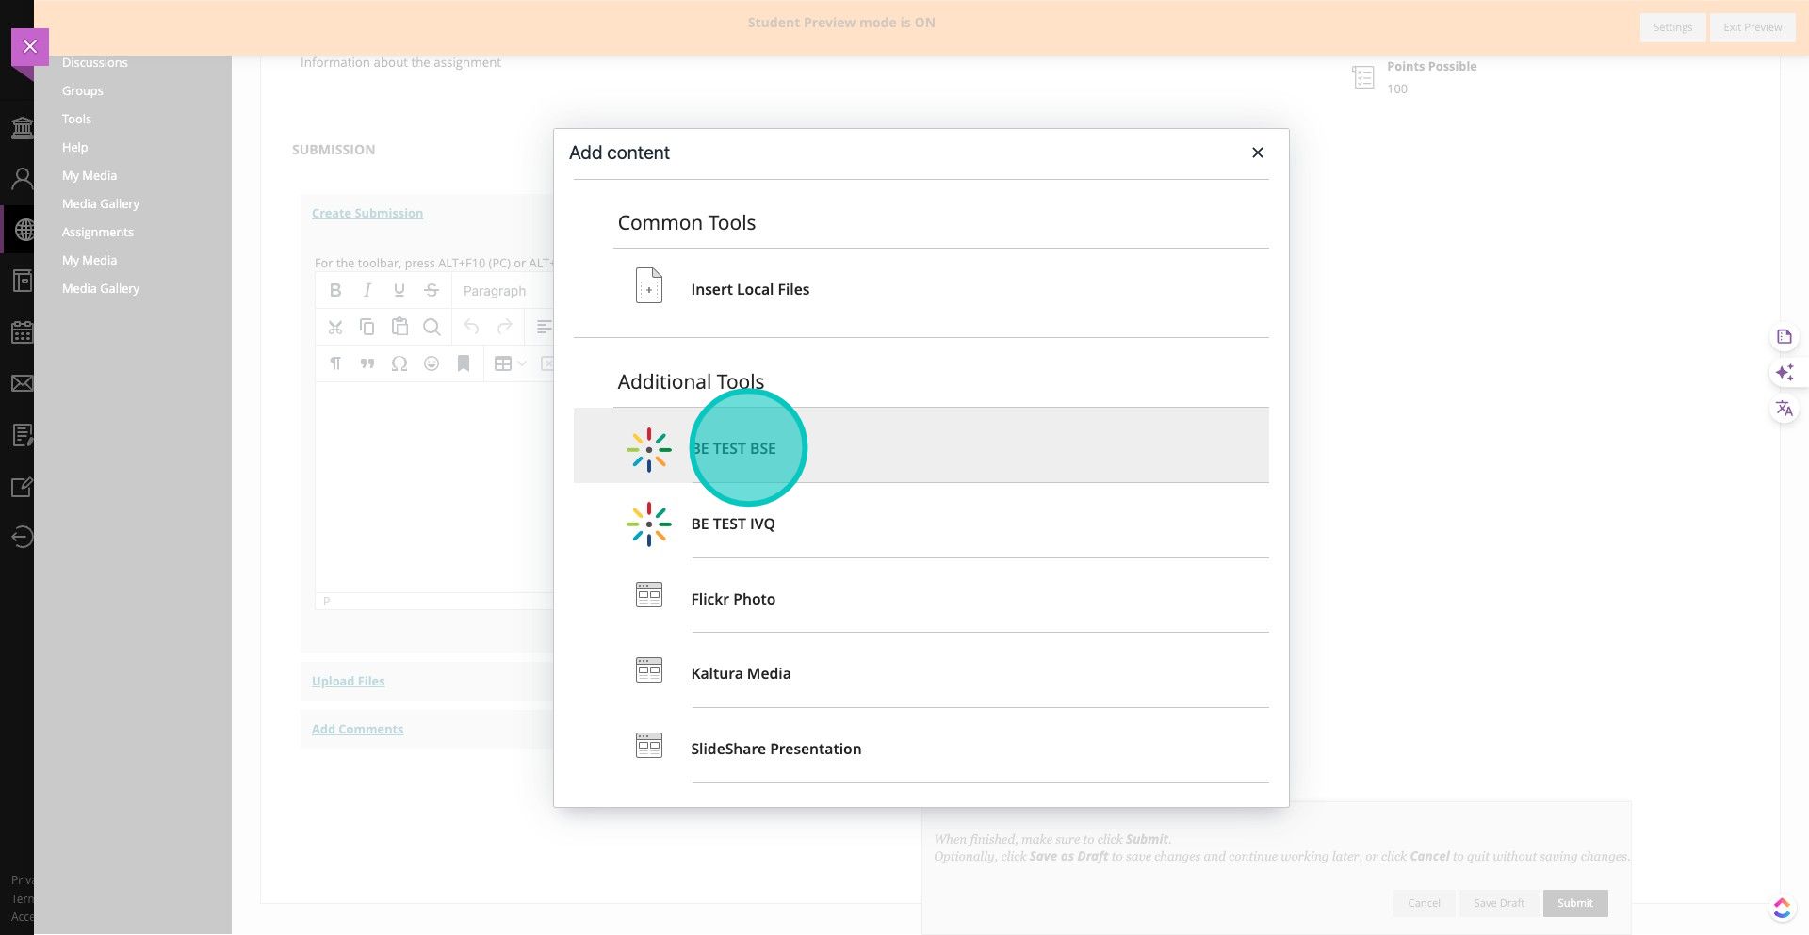Apply Underline formatting in editor
1809x935 pixels.
399,291
